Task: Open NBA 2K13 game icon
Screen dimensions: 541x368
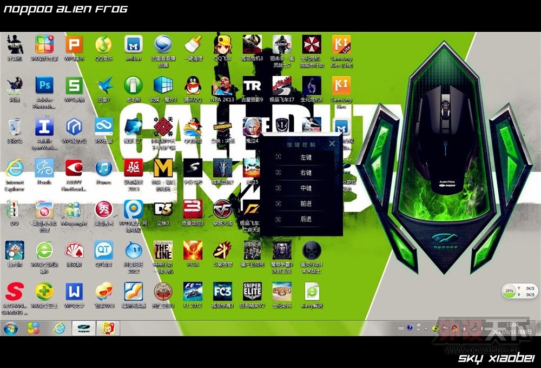Action: (222, 86)
